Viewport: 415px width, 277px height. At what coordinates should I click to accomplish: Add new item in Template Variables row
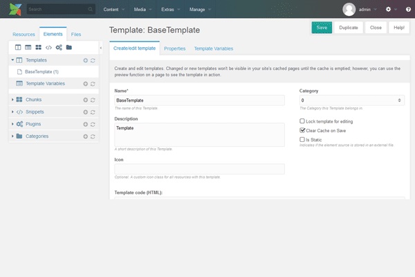click(x=86, y=84)
